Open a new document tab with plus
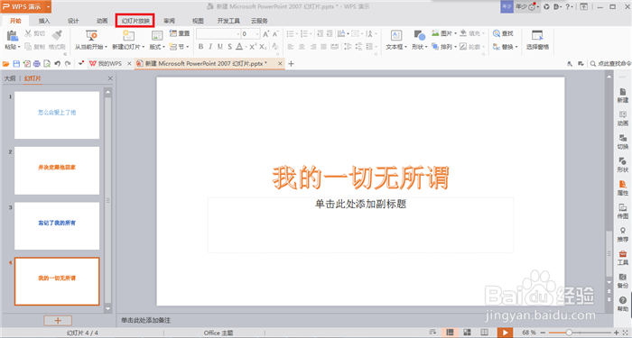 tap(291, 64)
